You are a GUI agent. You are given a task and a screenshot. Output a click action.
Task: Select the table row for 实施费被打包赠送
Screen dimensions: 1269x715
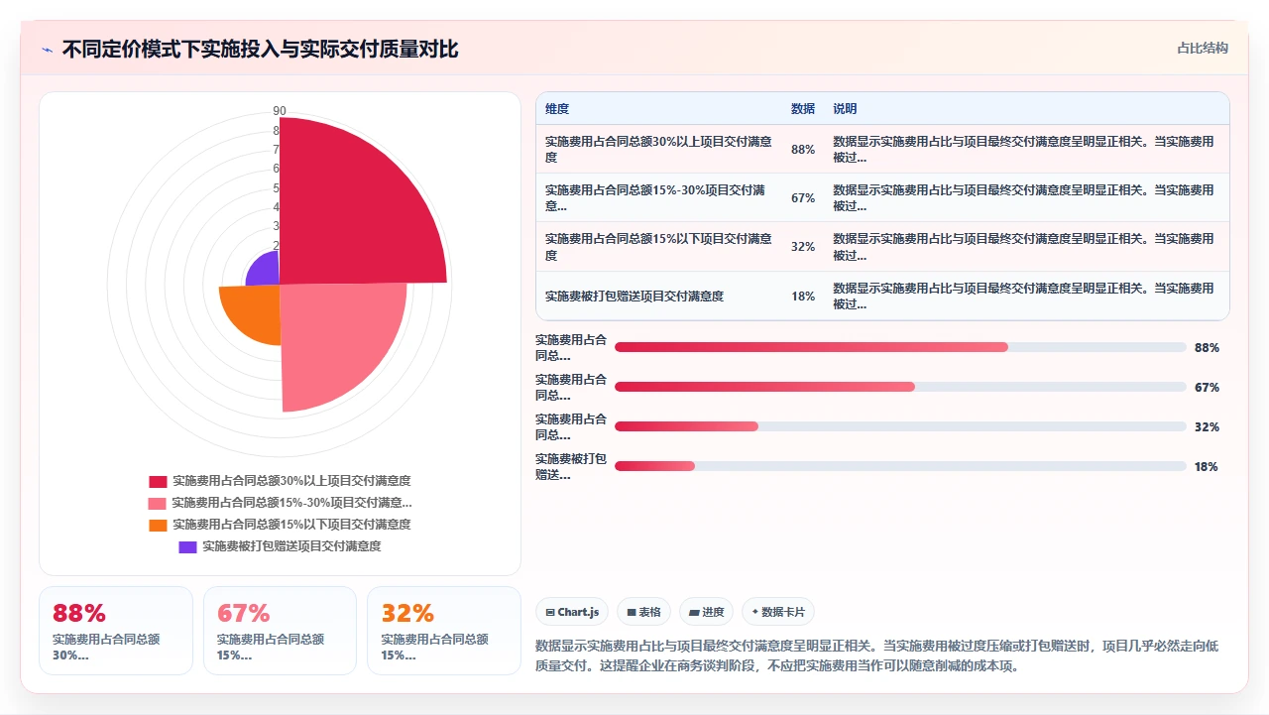coord(882,296)
